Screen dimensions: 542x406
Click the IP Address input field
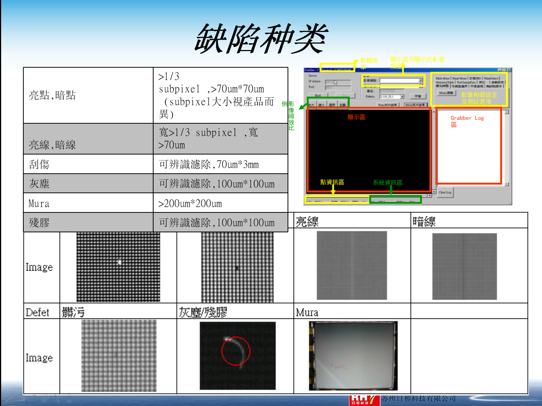pyautogui.click(x=338, y=82)
